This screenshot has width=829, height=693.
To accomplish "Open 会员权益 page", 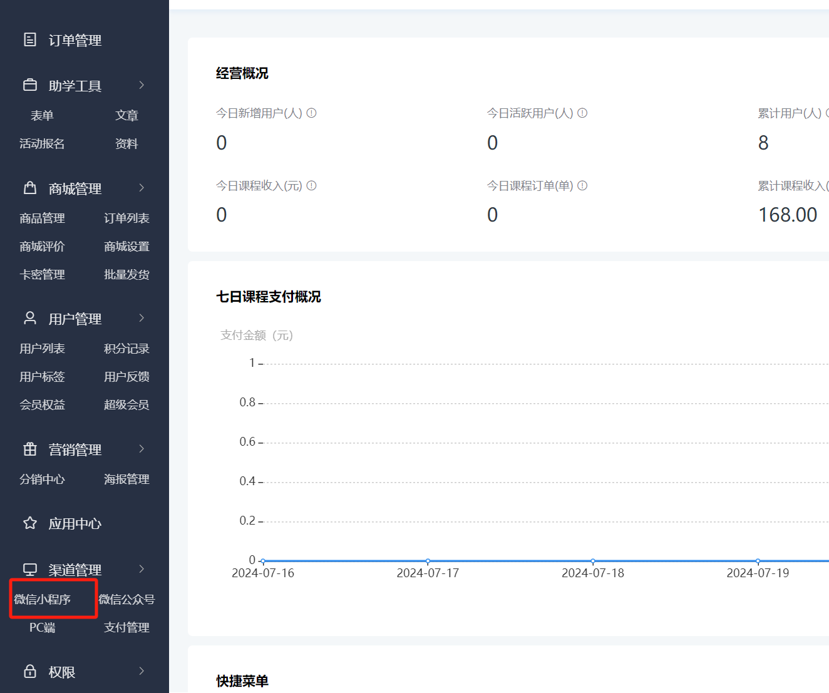I will tap(42, 405).
